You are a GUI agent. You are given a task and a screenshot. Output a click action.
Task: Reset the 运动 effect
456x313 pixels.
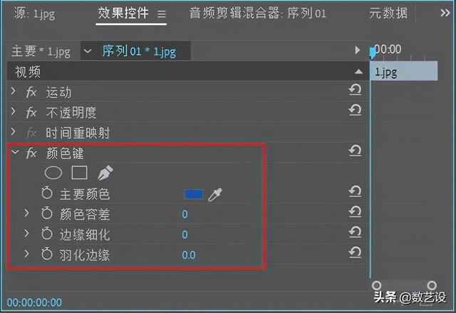point(354,91)
